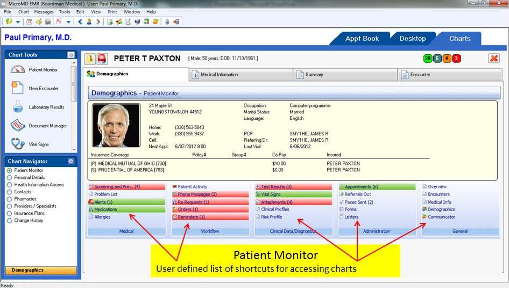The height and width of the screenshot is (288, 509).
Task: Open Rx Requests (1) shortcut
Action: (x=210, y=201)
